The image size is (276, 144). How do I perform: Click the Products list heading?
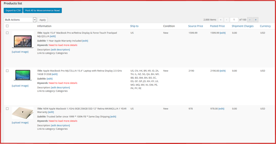point(13,3)
